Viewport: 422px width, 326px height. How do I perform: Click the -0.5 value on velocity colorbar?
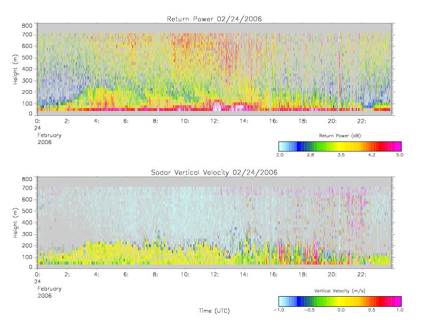coord(309,310)
